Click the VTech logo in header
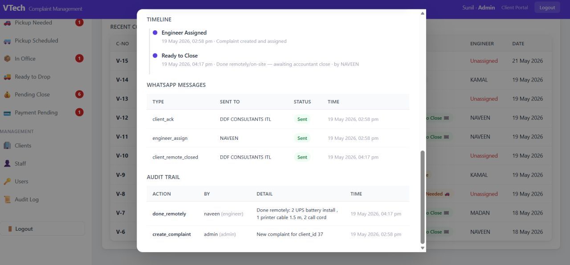This screenshot has height=265, width=570. tap(14, 8)
